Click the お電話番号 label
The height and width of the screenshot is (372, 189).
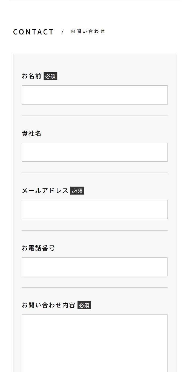[38, 248]
